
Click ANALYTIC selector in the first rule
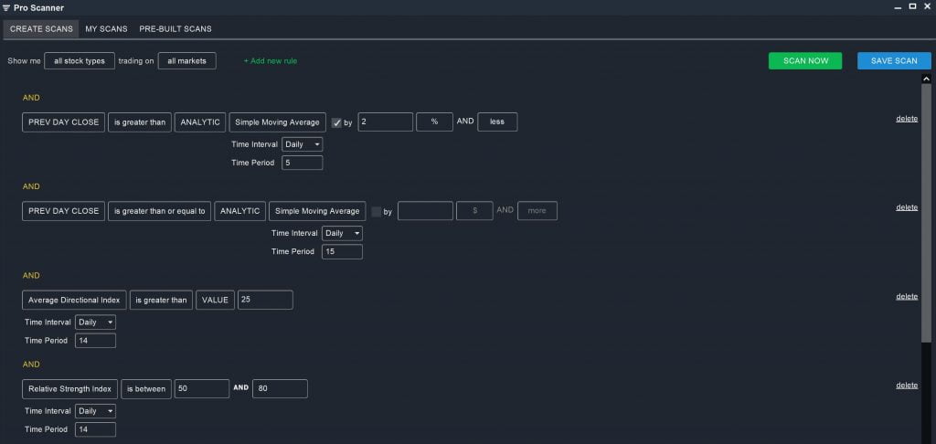pos(200,122)
